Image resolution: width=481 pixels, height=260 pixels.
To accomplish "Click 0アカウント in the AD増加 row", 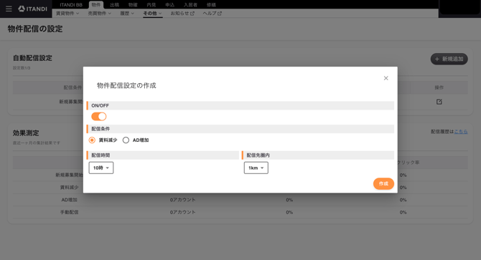I will [x=183, y=200].
